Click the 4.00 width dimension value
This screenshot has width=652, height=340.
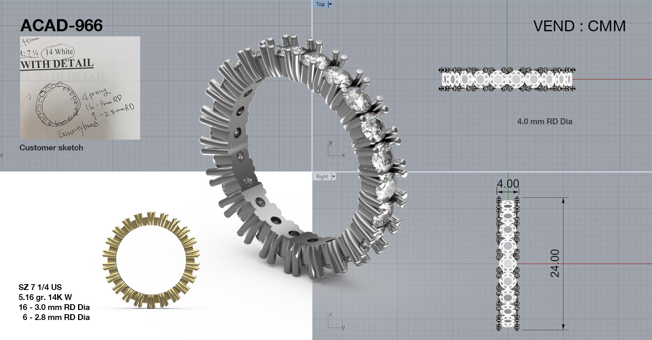[508, 184]
